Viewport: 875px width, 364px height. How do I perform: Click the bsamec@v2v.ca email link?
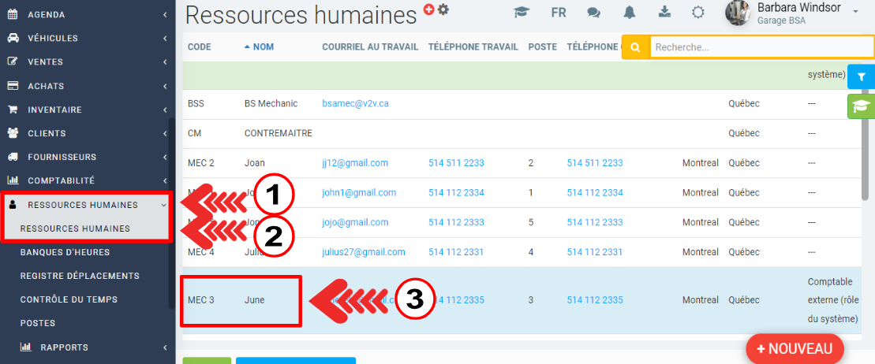click(355, 104)
